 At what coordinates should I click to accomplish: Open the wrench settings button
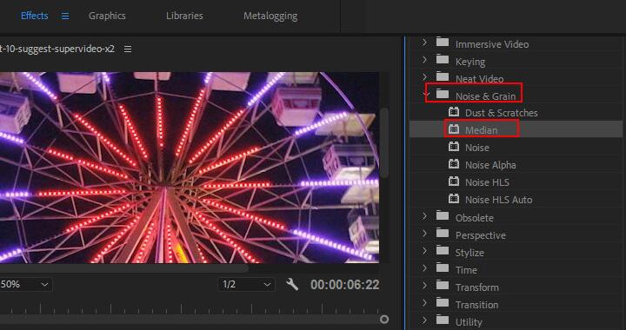[x=292, y=284]
